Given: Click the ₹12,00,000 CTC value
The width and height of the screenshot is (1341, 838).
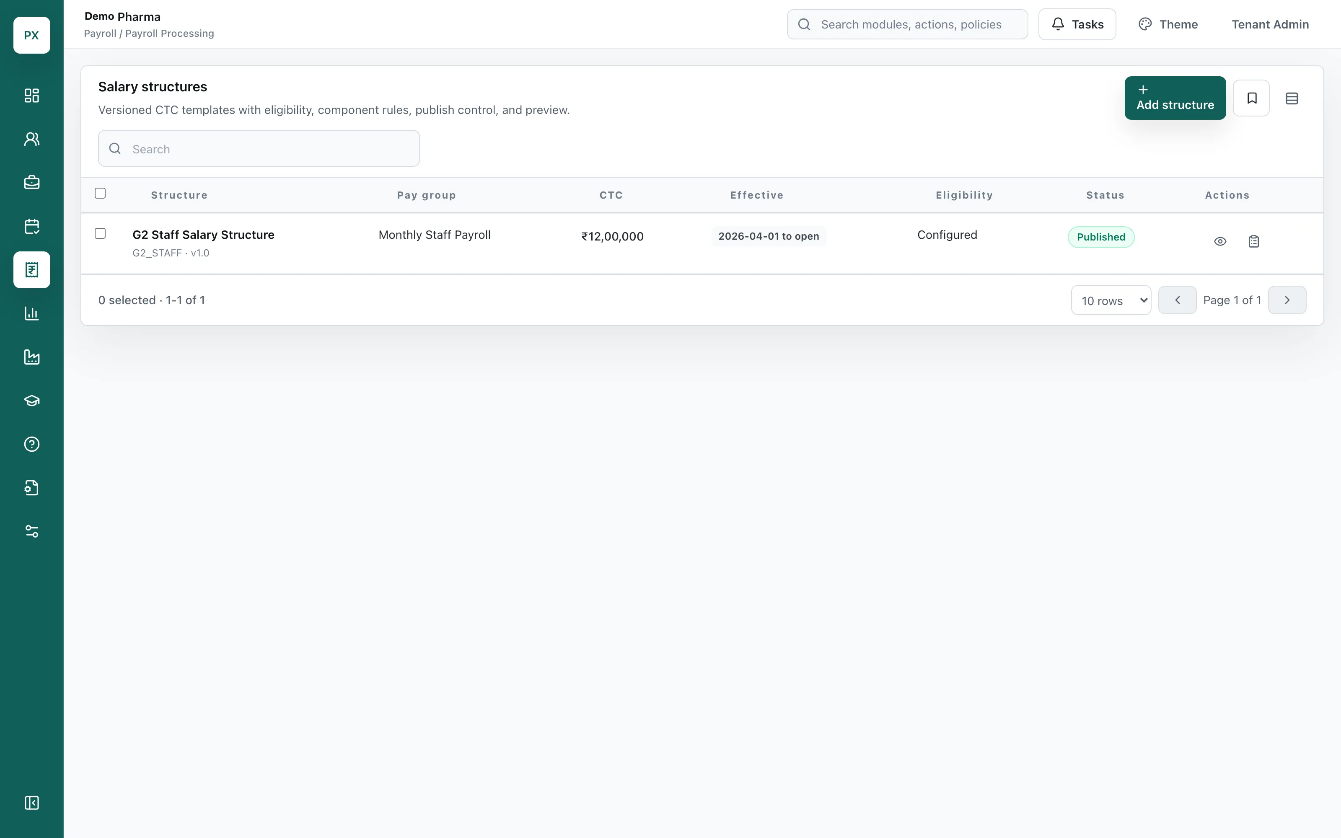Looking at the screenshot, I should [612, 237].
